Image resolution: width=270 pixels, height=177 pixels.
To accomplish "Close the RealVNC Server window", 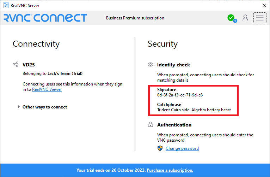I will click(264, 5).
